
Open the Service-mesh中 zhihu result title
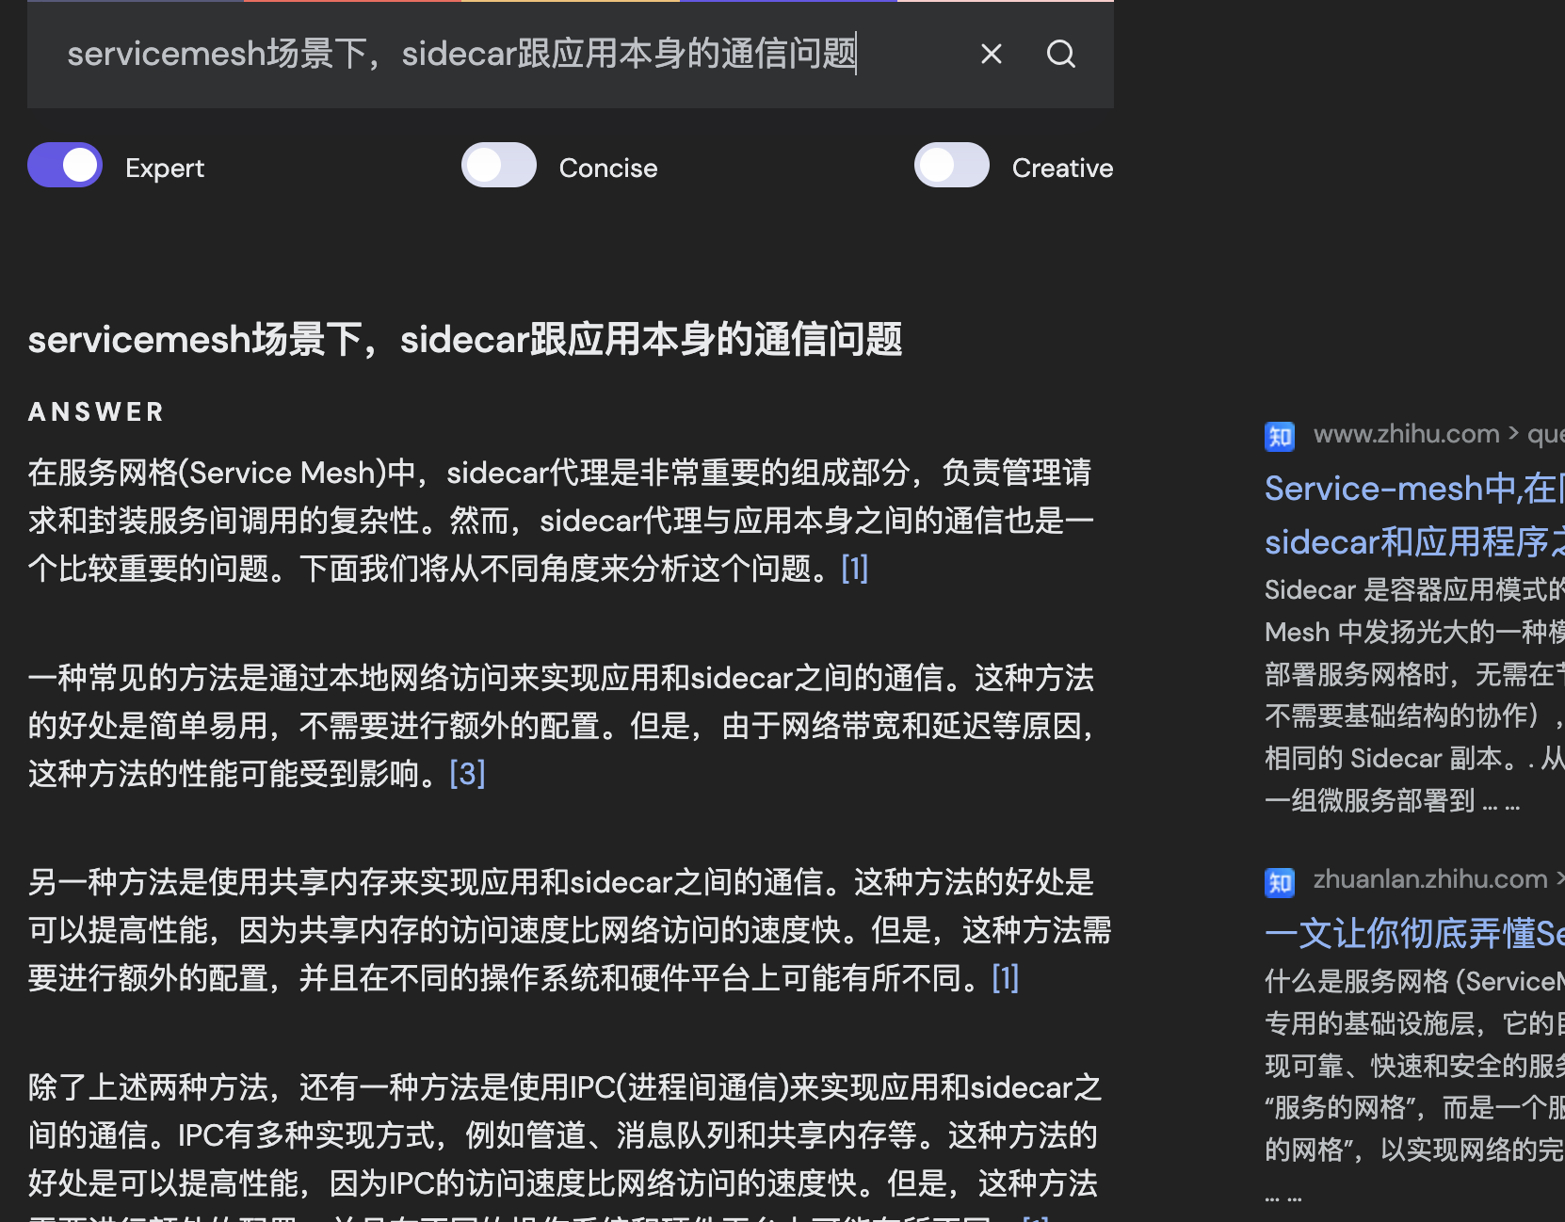tap(1414, 515)
